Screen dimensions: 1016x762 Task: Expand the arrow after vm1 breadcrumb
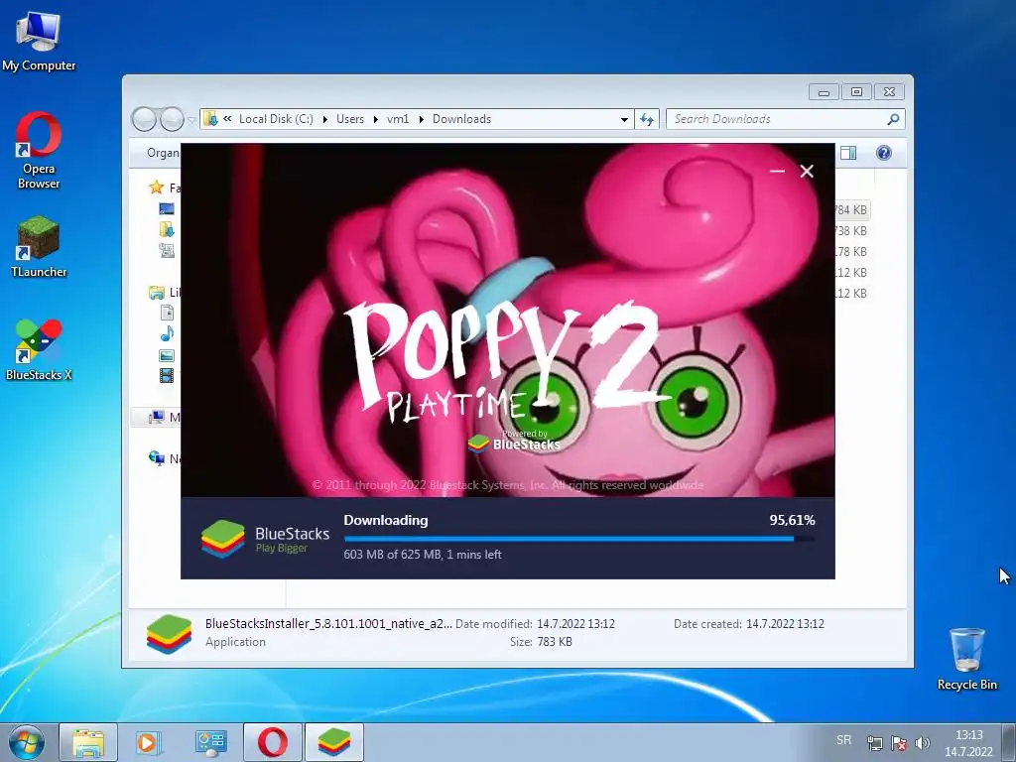tap(421, 119)
